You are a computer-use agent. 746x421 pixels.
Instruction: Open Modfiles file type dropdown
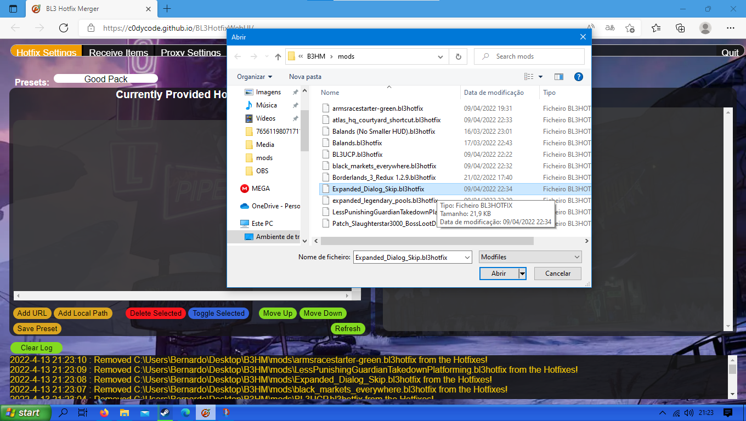pos(530,257)
